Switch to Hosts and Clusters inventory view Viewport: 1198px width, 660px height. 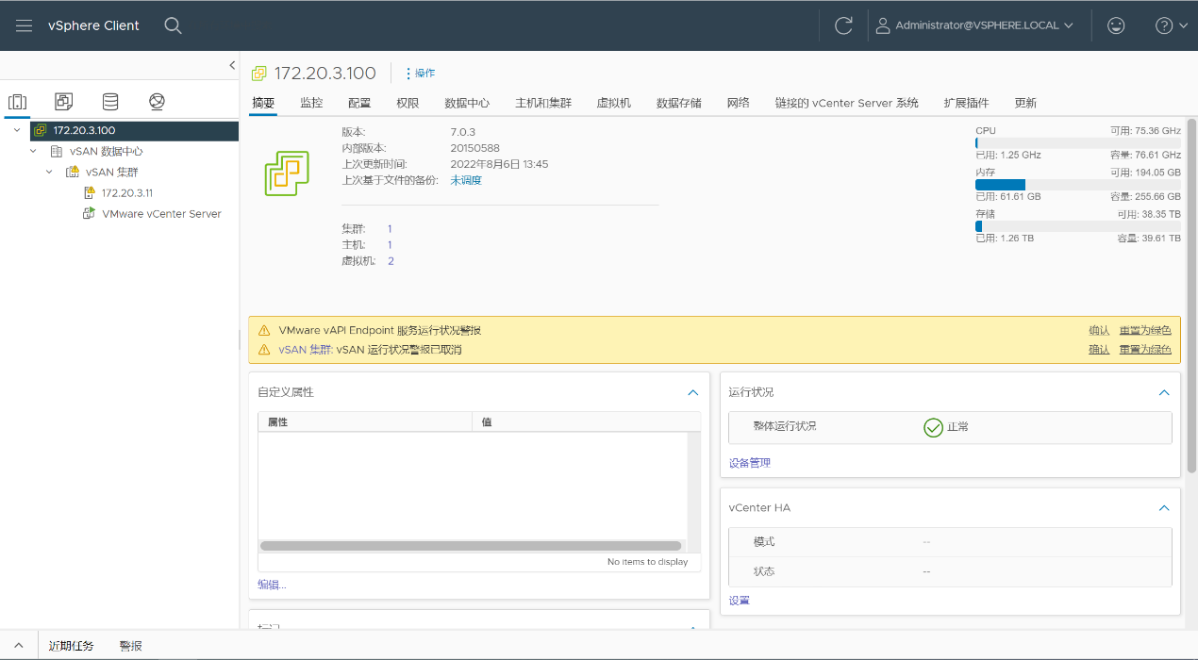(x=17, y=102)
